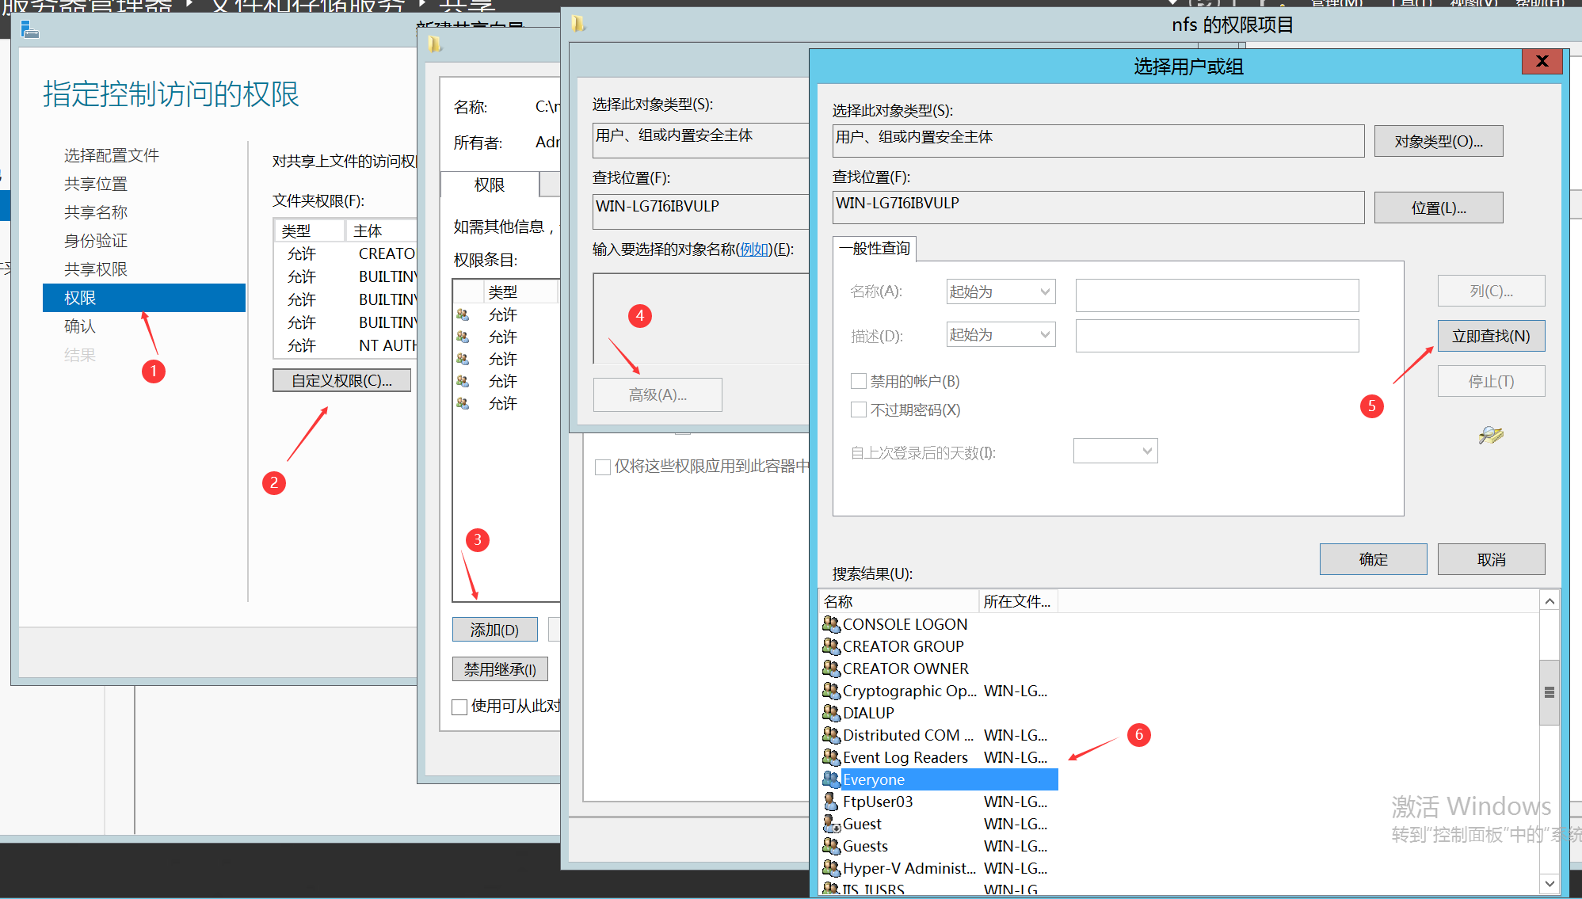Click scroll up arrow of search results
The image size is (1582, 899).
[x=1549, y=601]
